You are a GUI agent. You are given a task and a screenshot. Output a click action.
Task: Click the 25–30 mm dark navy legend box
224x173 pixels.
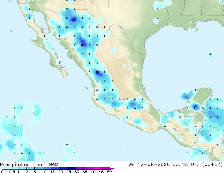point(71,168)
